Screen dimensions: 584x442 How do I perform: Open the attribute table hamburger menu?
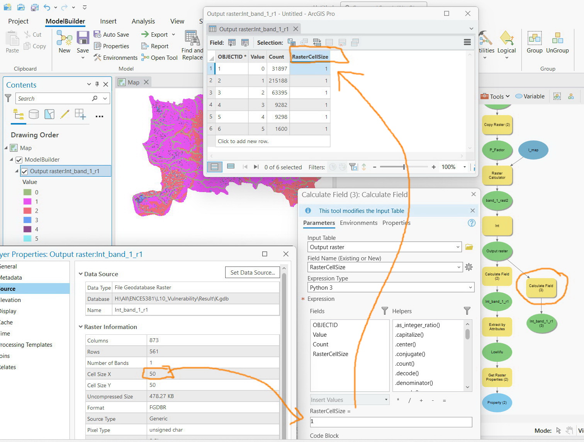pyautogui.click(x=467, y=42)
